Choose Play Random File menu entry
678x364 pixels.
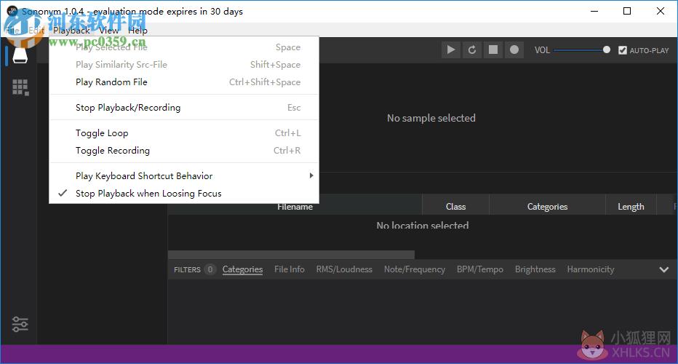(x=184, y=82)
